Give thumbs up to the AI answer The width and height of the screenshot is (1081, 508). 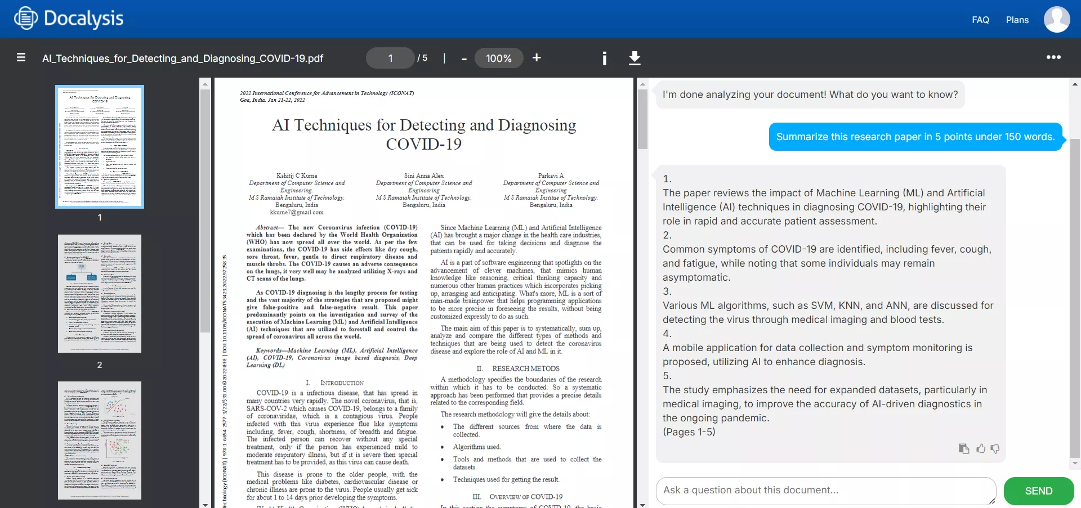click(980, 448)
